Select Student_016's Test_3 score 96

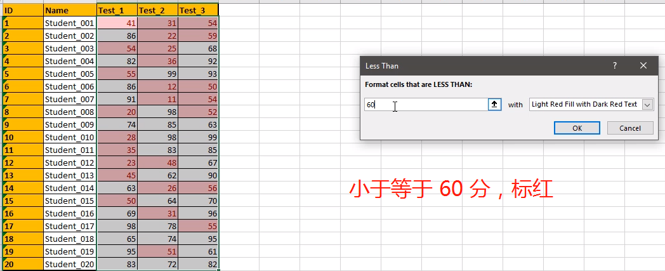point(199,213)
